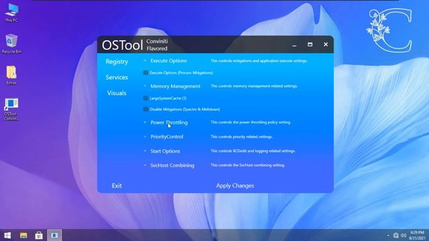Click the SvcHost Combining heading text
Screen dimensions: 429x241
click(172, 165)
